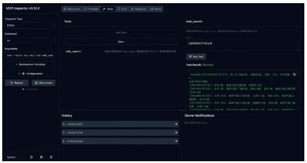307x163 pixels.
Task: Open the Sampling tab
Action: (139, 9)
